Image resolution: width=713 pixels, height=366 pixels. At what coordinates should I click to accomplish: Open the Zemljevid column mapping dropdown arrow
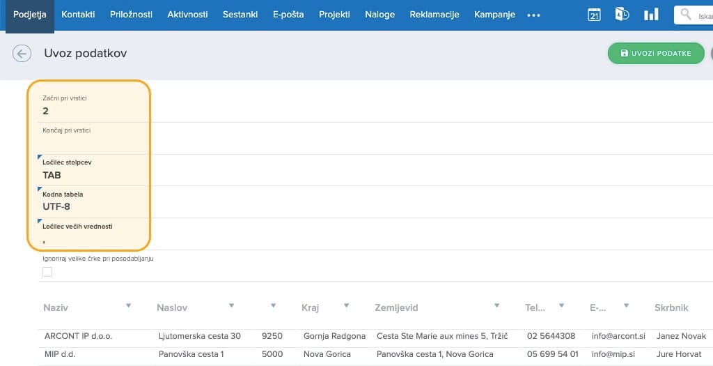(496, 305)
